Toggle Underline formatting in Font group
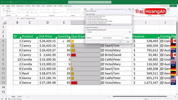Image resolution: width=178 pixels, height=100 pixels. click(x=23, y=12)
